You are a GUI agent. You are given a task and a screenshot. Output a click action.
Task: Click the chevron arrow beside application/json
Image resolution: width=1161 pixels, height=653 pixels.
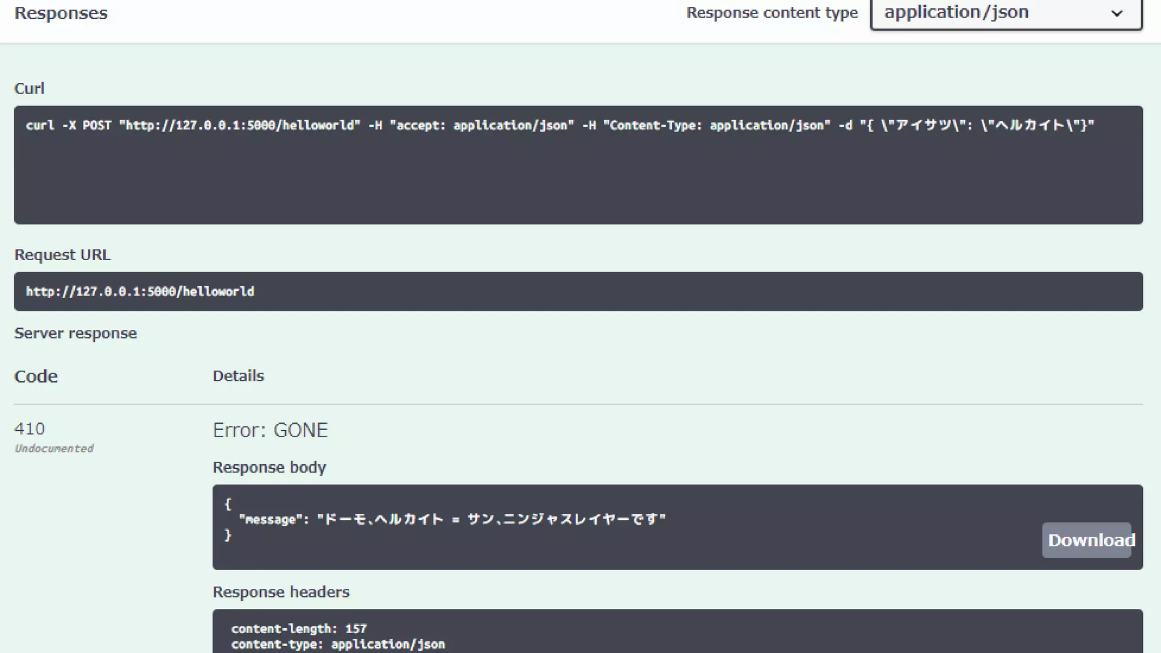coord(1116,14)
